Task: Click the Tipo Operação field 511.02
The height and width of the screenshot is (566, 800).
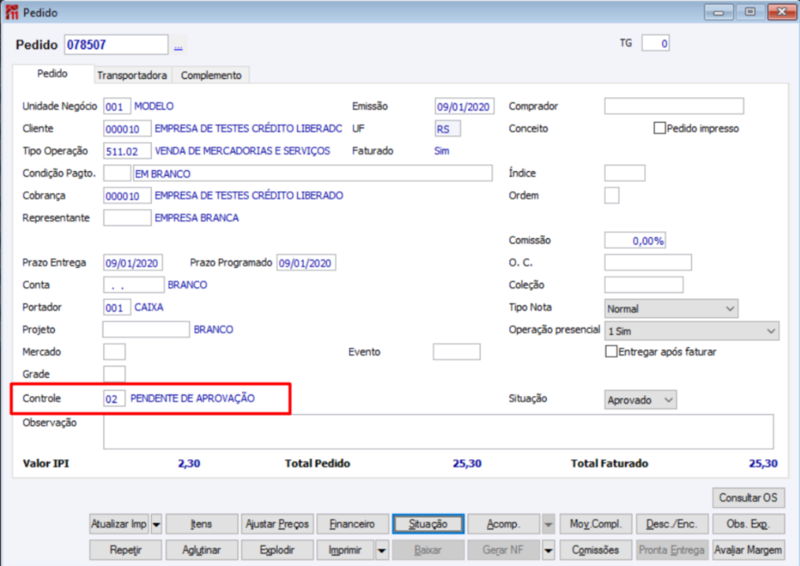Action: point(127,151)
